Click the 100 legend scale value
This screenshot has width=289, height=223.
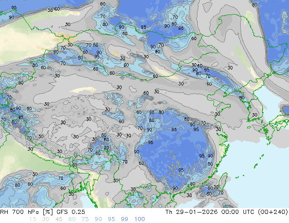139,219
